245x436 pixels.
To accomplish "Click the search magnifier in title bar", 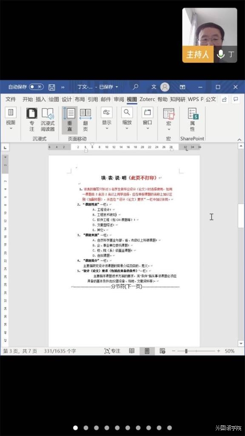I will click(135, 87).
